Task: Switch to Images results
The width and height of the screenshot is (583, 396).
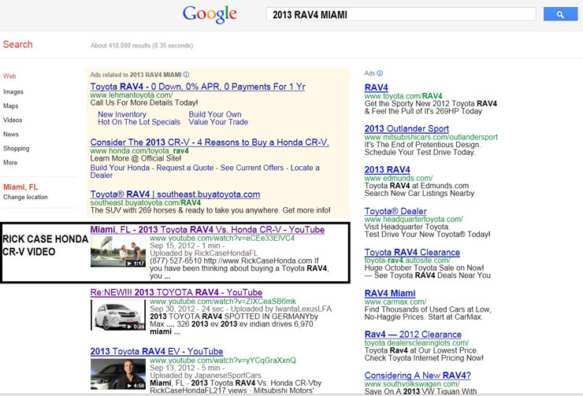Action: click(13, 92)
